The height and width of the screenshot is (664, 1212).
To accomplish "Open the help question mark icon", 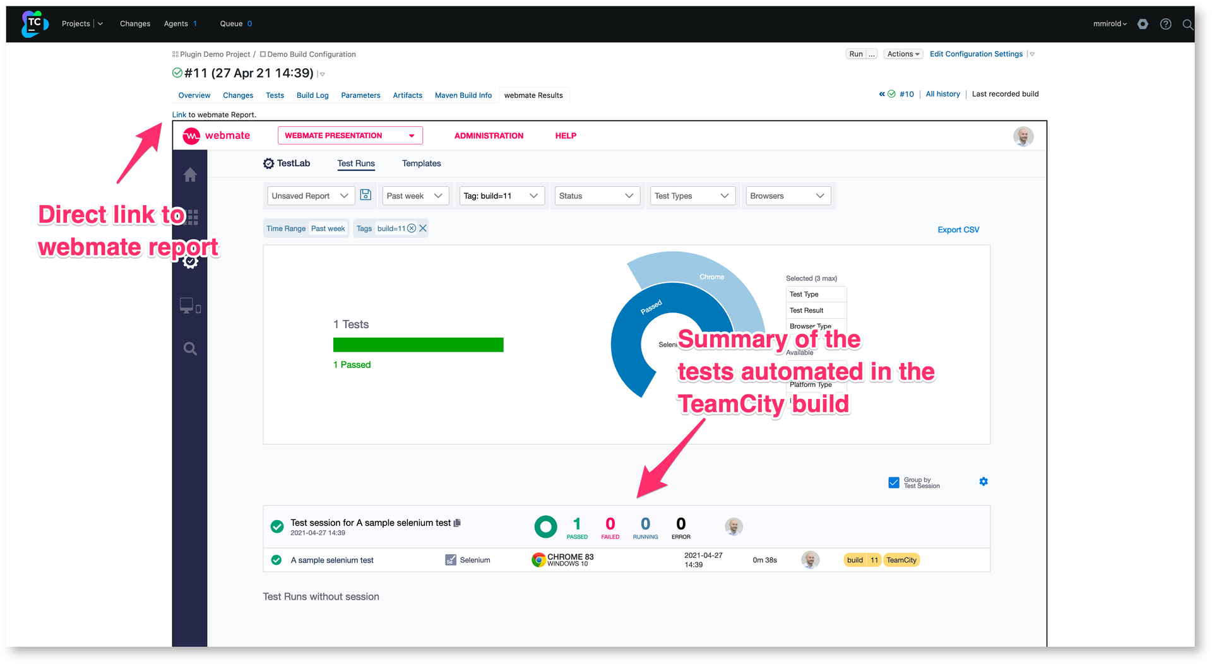I will (x=1166, y=24).
